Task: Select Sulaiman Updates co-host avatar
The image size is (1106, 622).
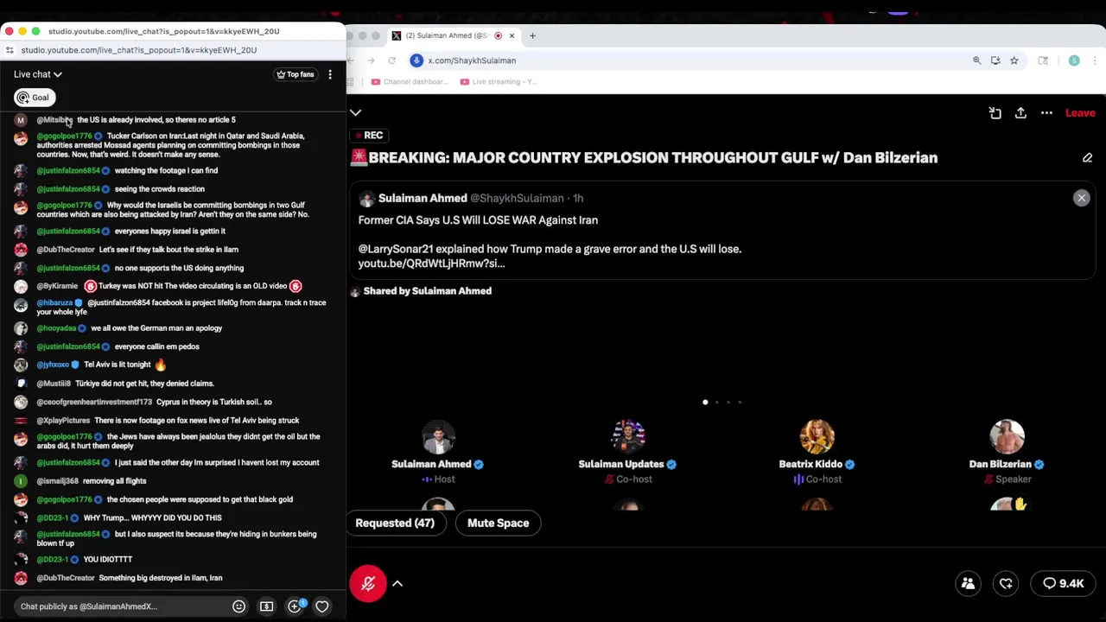Action: [627, 436]
